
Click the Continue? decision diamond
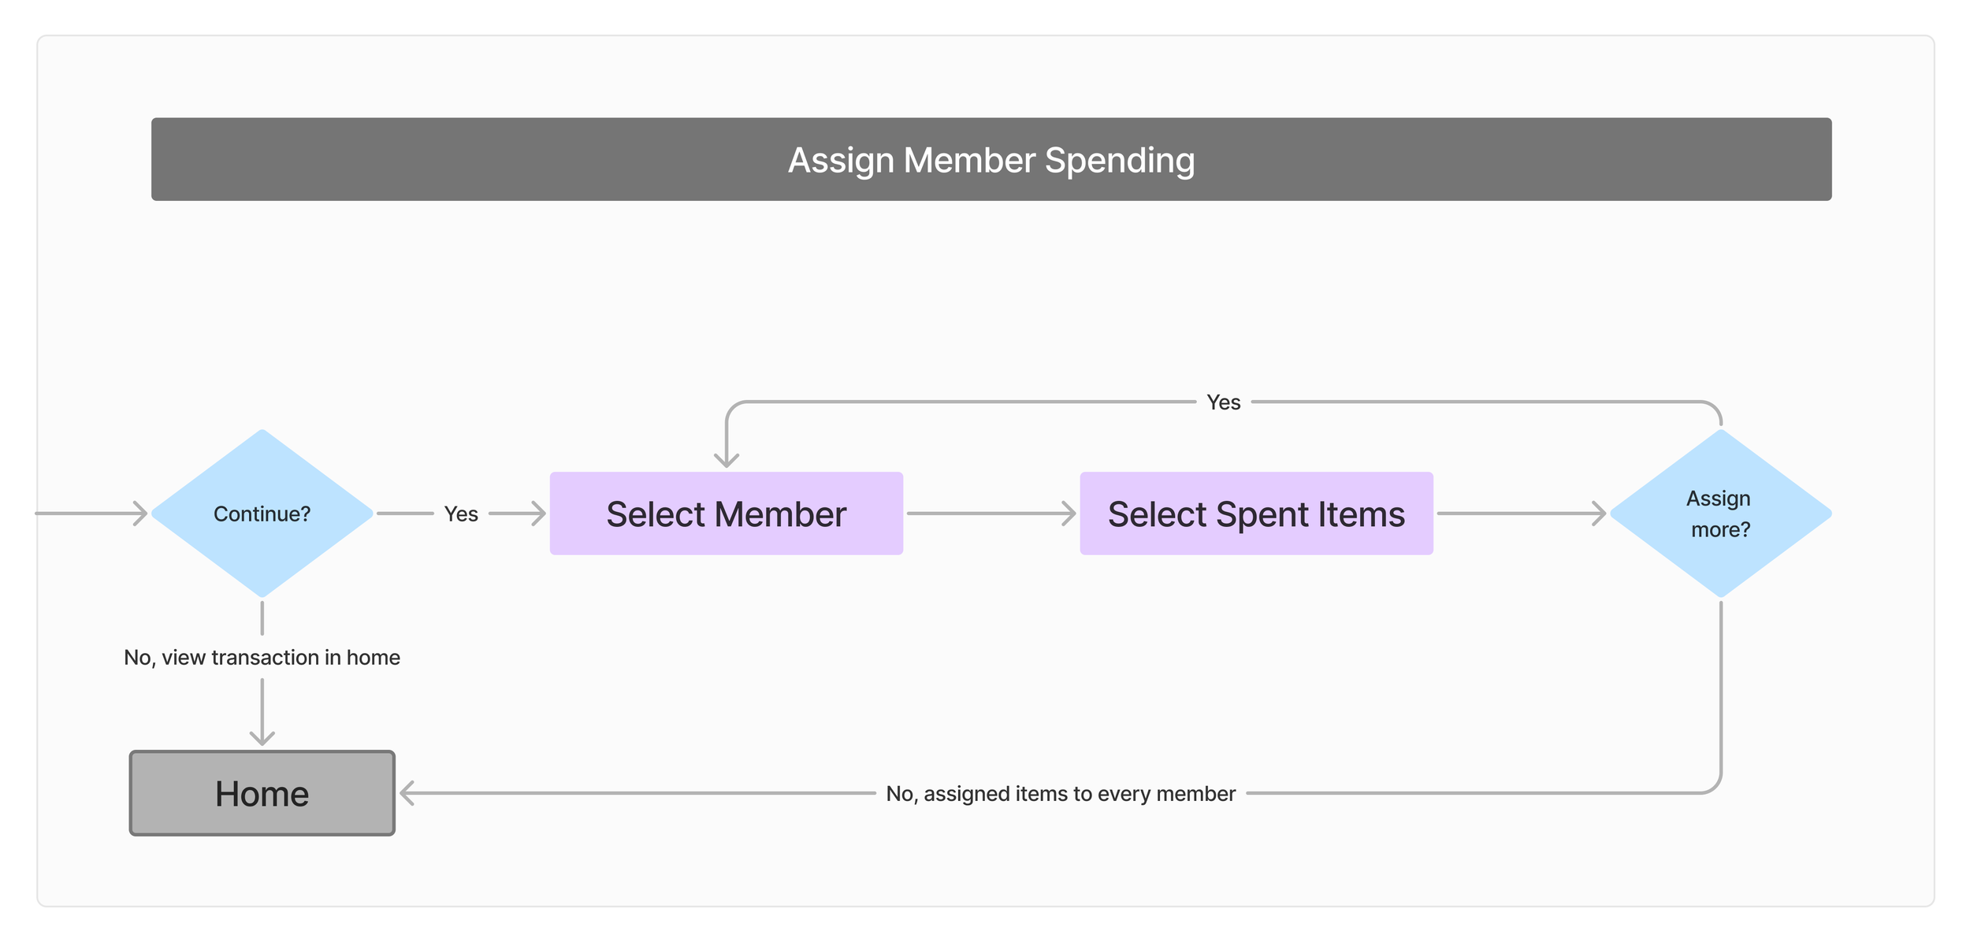point(262,514)
